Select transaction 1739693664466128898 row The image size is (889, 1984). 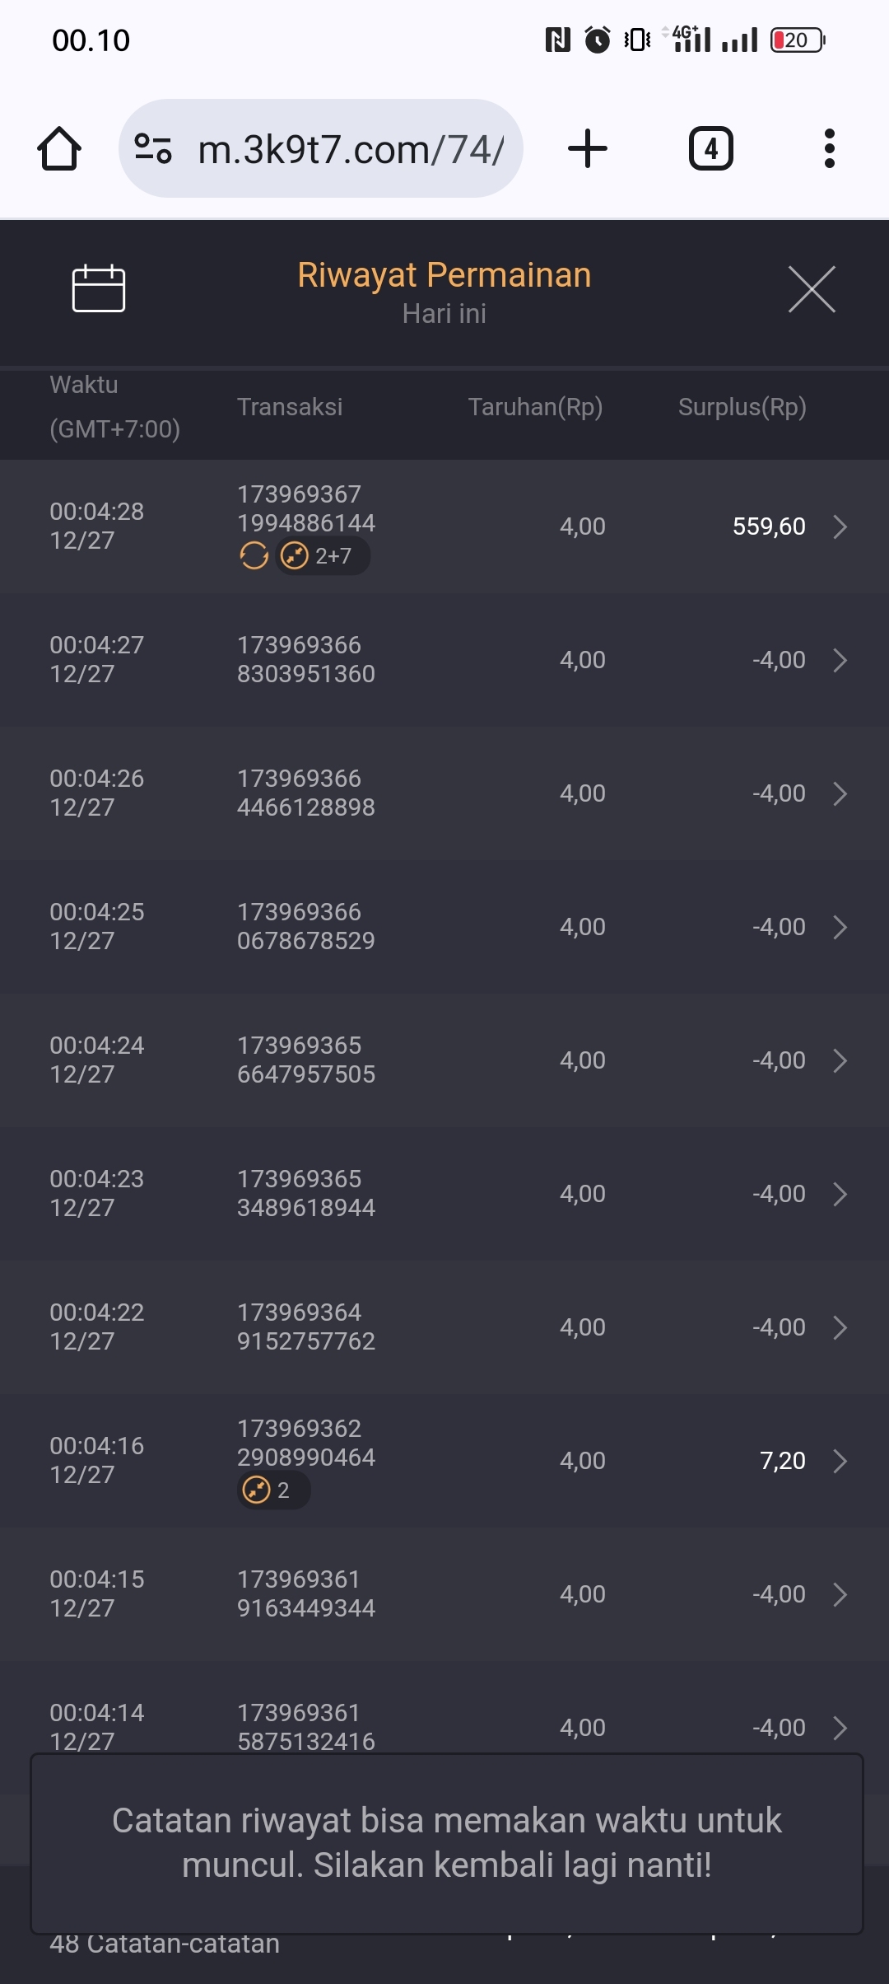click(x=306, y=793)
